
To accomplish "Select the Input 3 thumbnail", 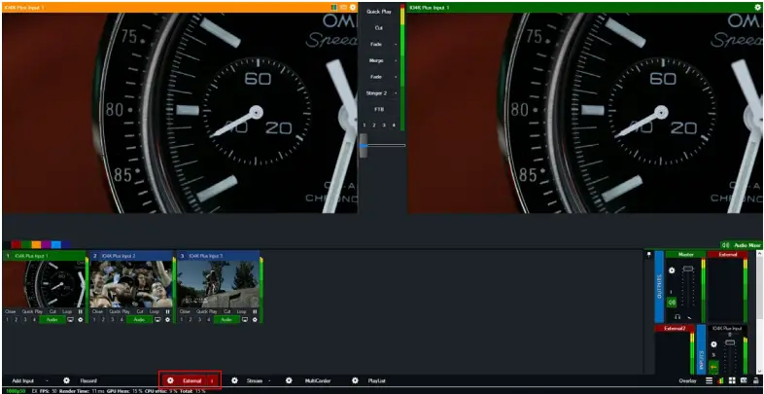I will click(219, 282).
